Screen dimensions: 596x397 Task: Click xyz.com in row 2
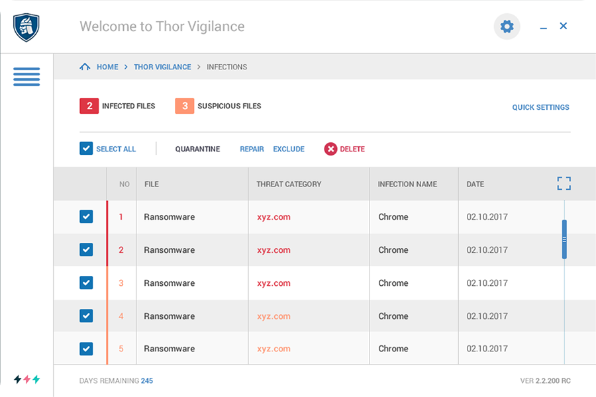[273, 250]
